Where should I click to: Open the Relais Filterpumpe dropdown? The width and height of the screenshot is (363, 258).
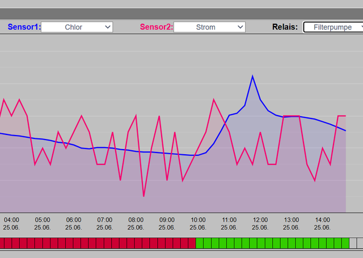[334, 27]
